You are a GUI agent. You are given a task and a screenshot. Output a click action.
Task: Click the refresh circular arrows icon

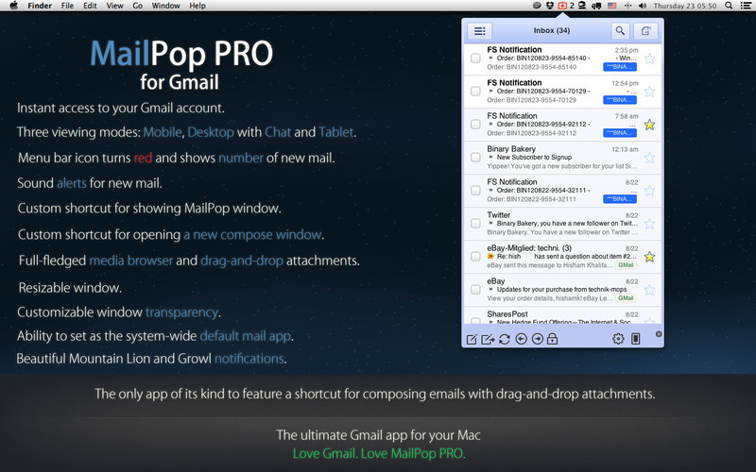tap(505, 340)
